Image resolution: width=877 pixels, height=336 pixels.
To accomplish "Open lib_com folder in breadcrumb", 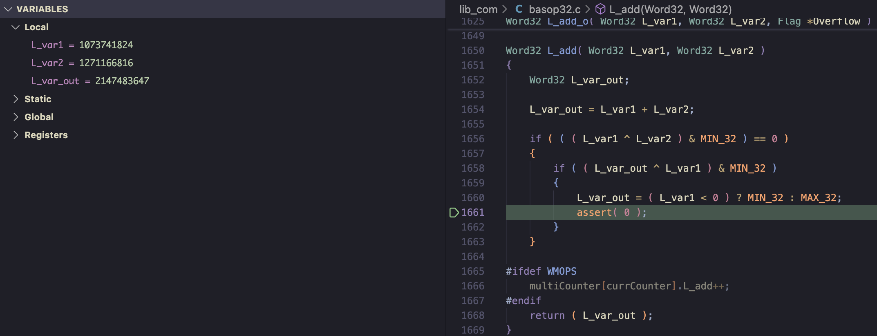I will [x=478, y=9].
